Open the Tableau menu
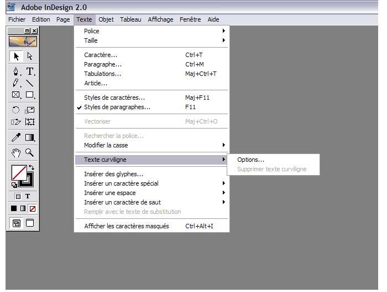Image resolution: width=387 pixels, height=292 pixels. point(130,19)
